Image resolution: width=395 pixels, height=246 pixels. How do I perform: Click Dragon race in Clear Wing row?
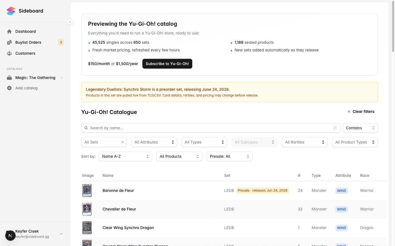point(367,228)
